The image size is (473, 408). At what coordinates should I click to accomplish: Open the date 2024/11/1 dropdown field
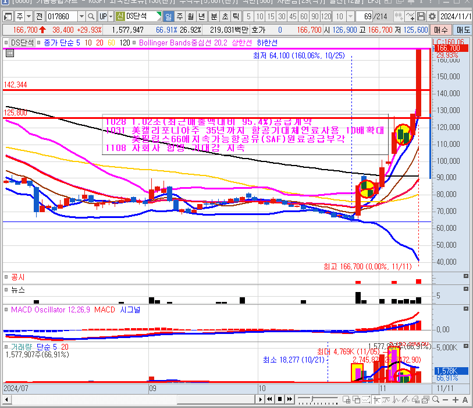tap(456, 16)
